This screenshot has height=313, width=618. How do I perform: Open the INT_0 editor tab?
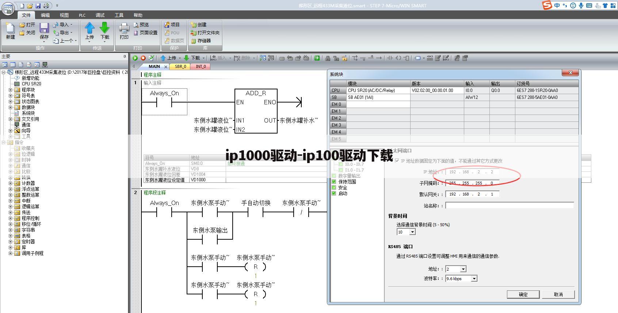(x=201, y=66)
